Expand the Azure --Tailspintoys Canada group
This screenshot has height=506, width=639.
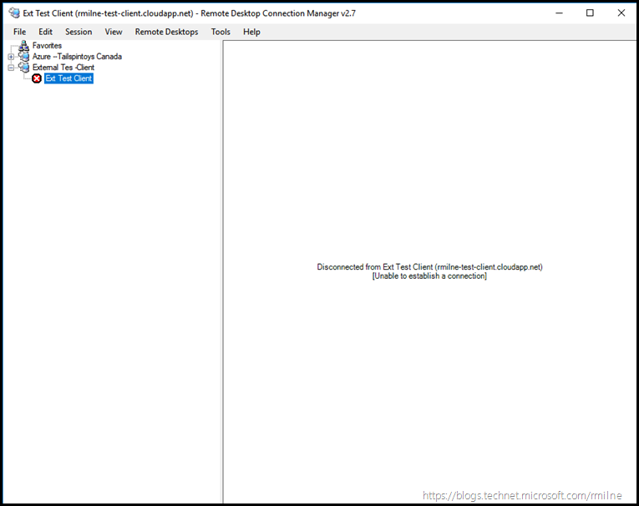(11, 57)
